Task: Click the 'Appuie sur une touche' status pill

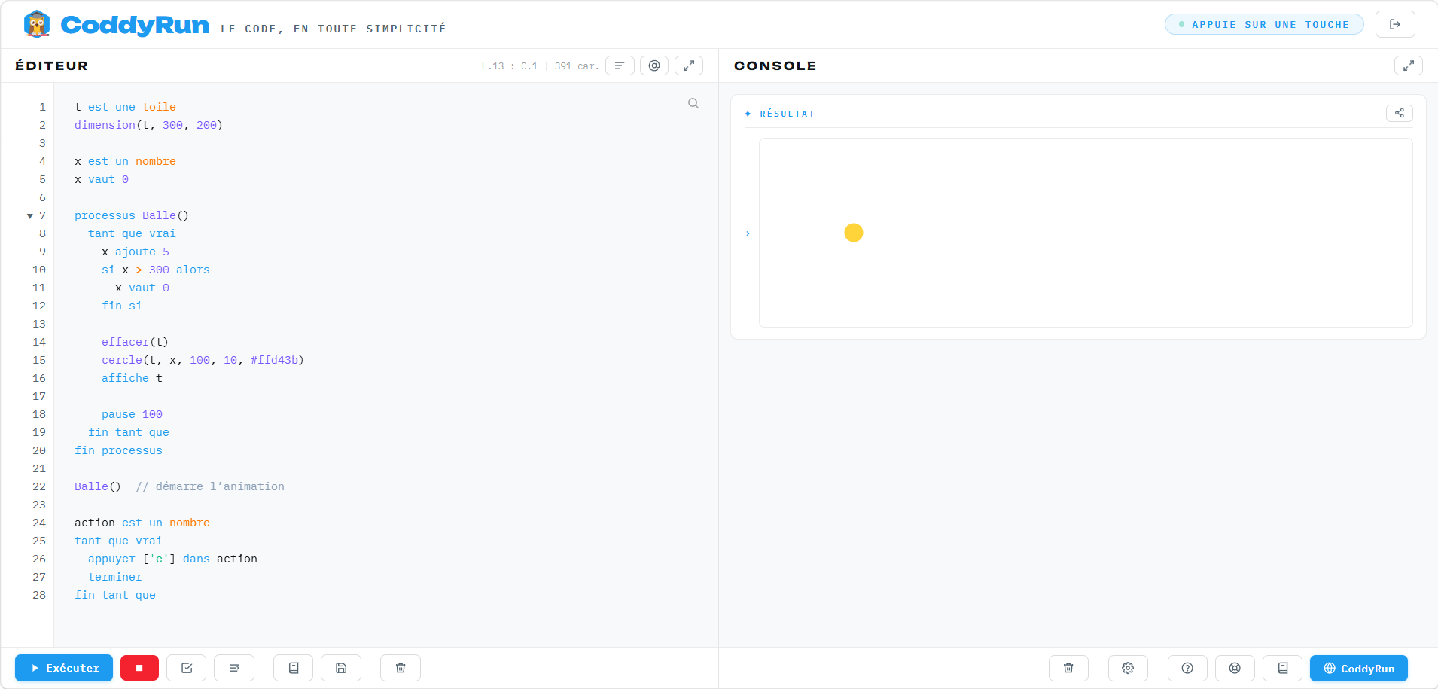Action: 1264,24
